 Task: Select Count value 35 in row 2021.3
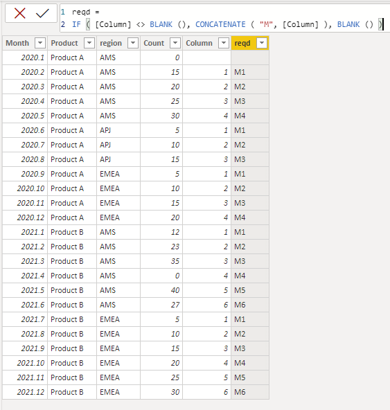click(x=161, y=261)
